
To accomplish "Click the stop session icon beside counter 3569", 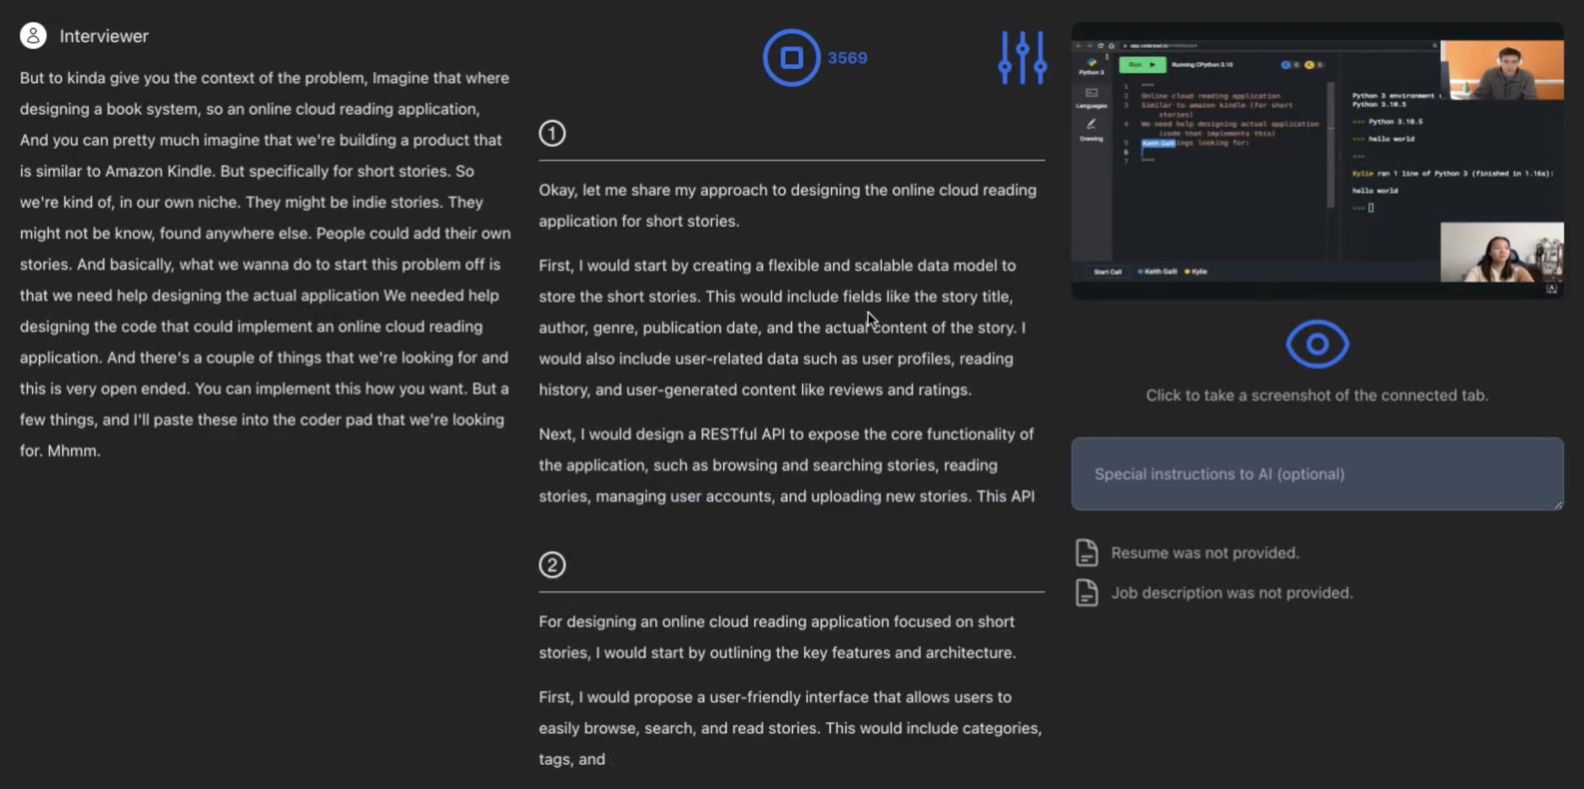I will click(792, 57).
